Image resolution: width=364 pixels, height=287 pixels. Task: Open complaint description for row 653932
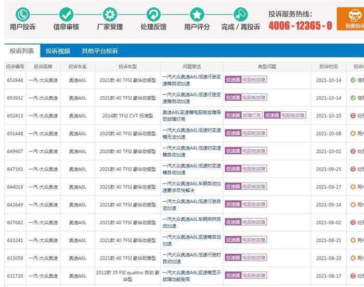(x=191, y=98)
